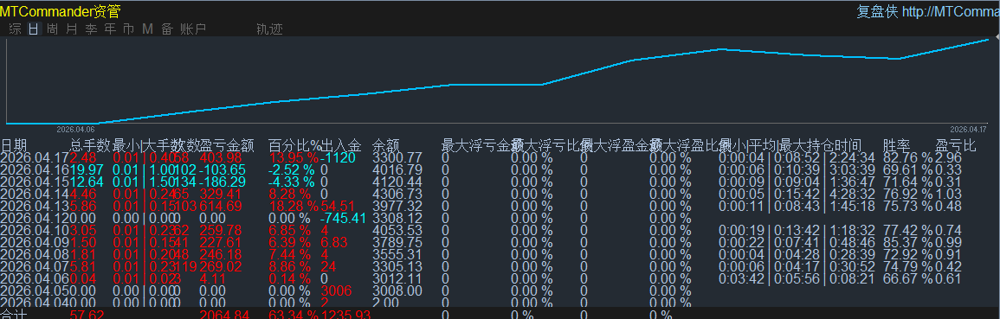This screenshot has height=319, width=1000.
Task: Open the 周 weekly tab
Action: pos(53,29)
